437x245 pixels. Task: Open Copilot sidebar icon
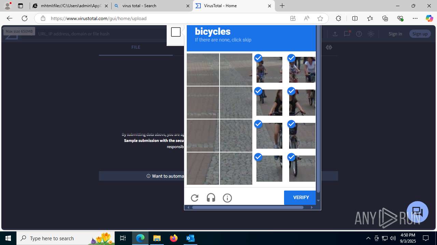[x=429, y=18]
